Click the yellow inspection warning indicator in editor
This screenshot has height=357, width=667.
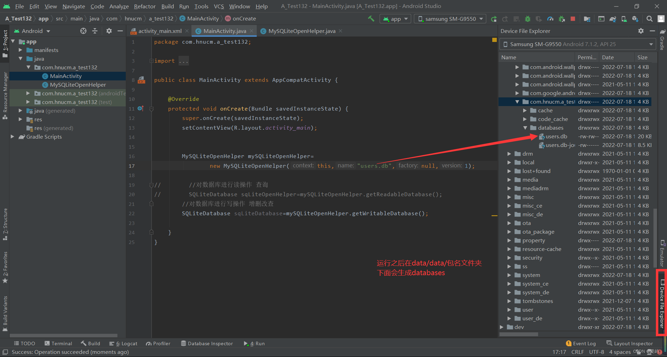pos(494,40)
